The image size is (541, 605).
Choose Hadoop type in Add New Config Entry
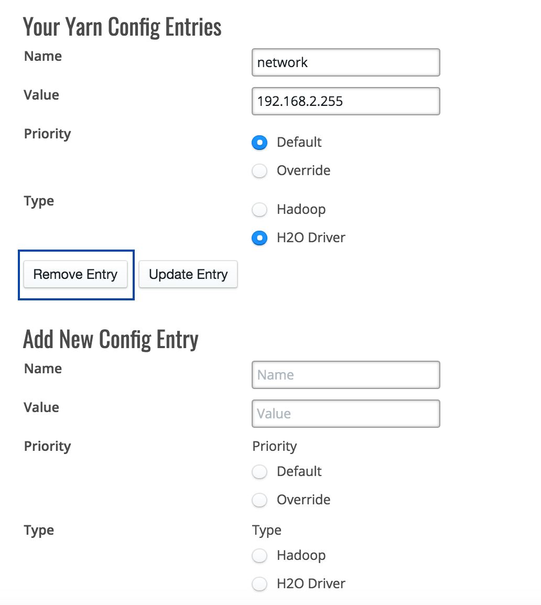[x=259, y=556]
